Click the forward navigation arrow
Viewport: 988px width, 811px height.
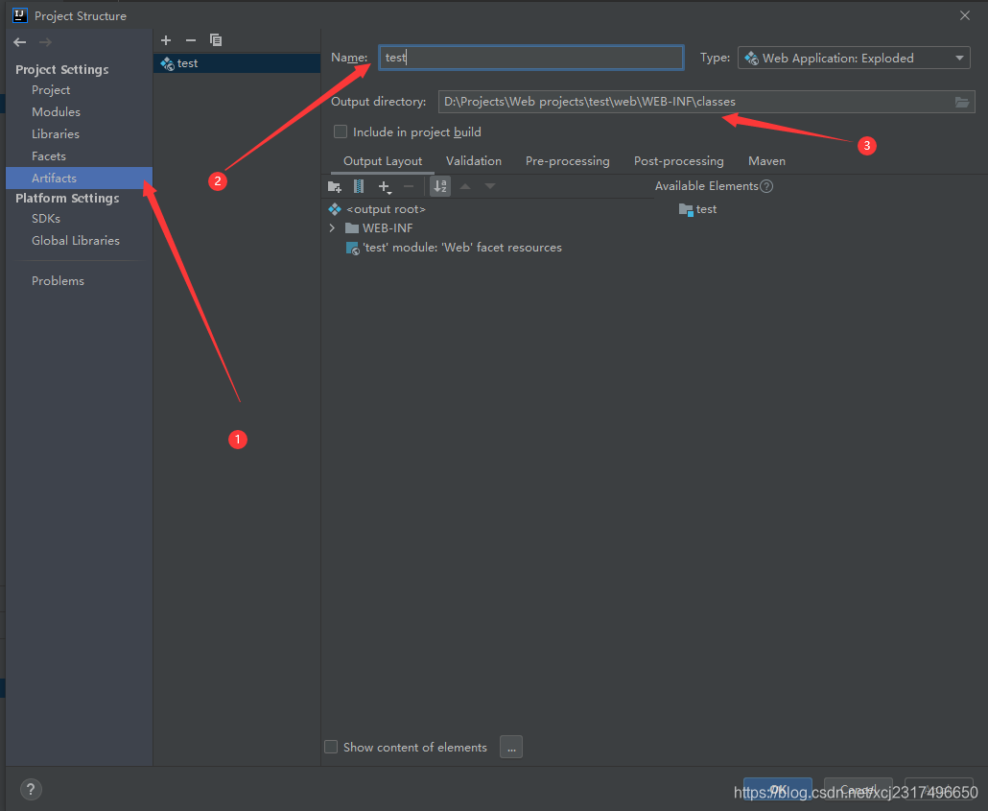point(45,42)
